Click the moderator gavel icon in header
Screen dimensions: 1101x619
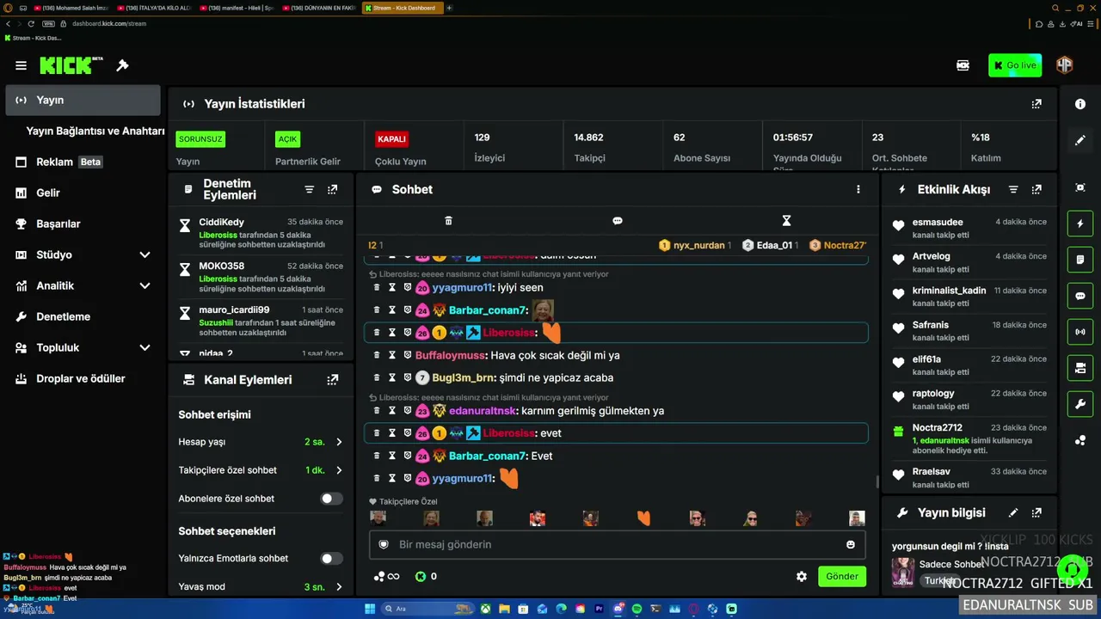click(x=122, y=65)
